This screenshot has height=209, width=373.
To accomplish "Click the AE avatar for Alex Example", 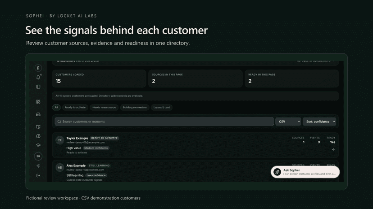I will point(60,168).
